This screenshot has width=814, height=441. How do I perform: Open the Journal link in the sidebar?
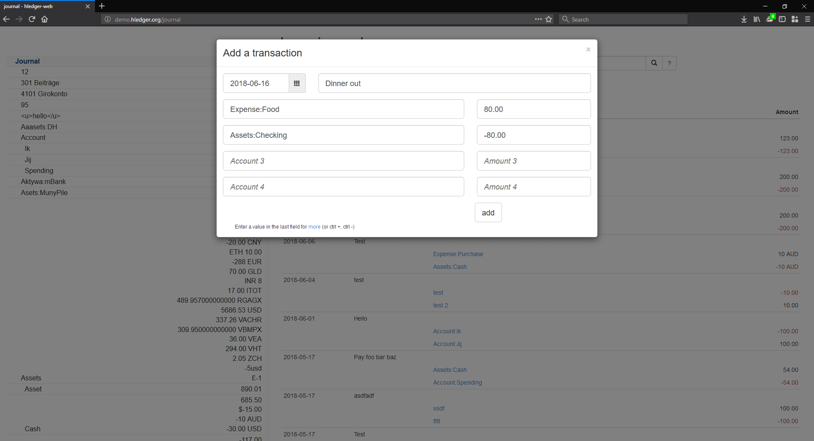(x=28, y=61)
